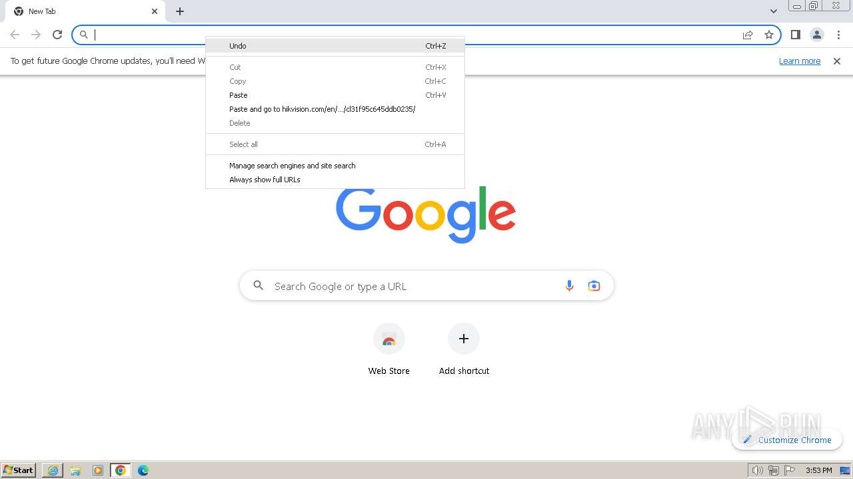The width and height of the screenshot is (853, 479).
Task: Close the New Tab tab
Action: 155,11
